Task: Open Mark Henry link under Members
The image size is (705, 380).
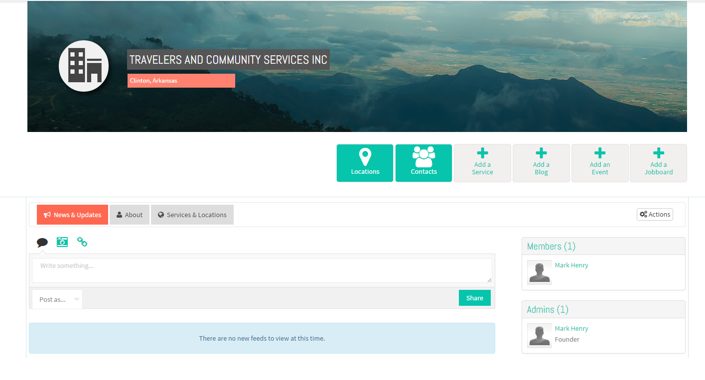Action: click(571, 265)
